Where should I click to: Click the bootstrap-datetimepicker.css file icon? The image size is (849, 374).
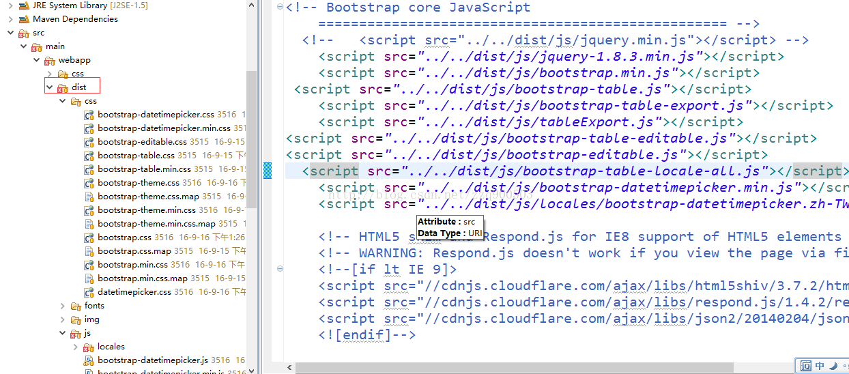click(89, 115)
